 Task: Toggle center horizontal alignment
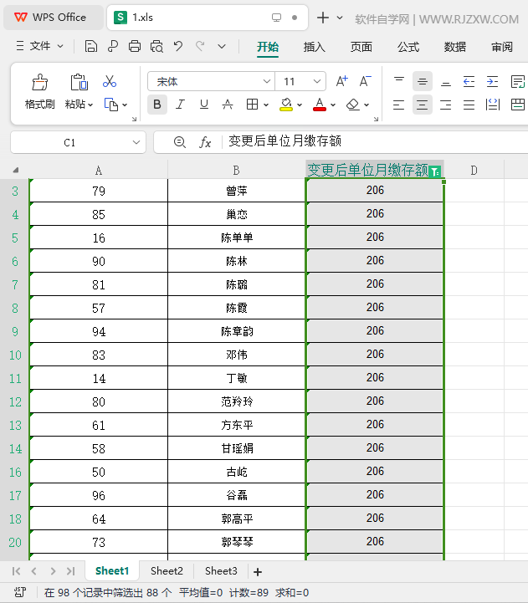click(423, 105)
